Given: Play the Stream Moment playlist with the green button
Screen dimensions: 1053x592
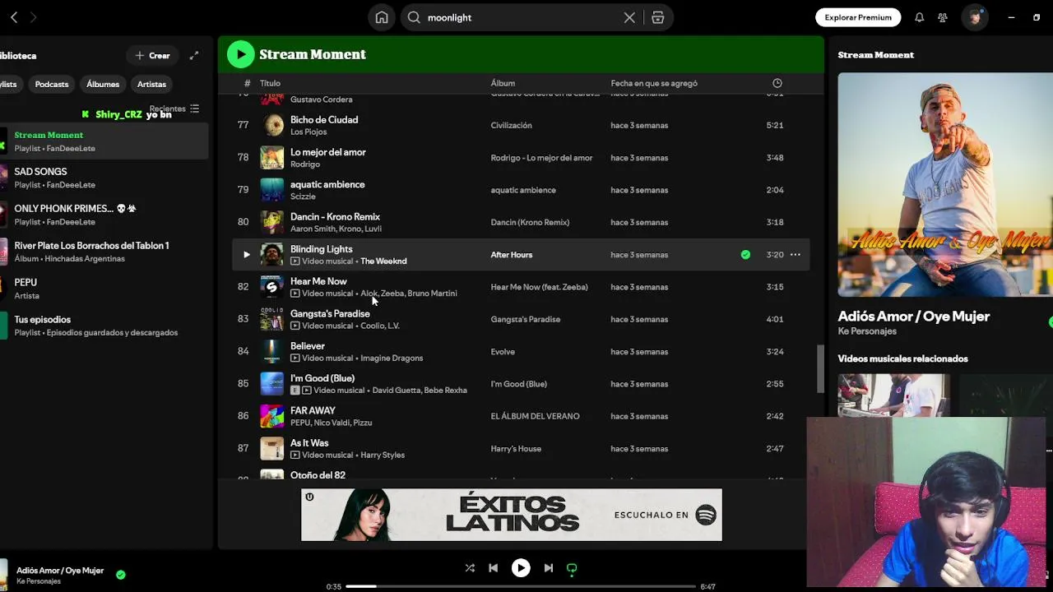Looking at the screenshot, I should click(x=240, y=54).
